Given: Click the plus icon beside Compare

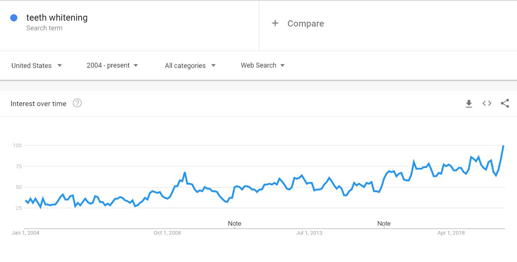Looking at the screenshot, I should point(275,23).
